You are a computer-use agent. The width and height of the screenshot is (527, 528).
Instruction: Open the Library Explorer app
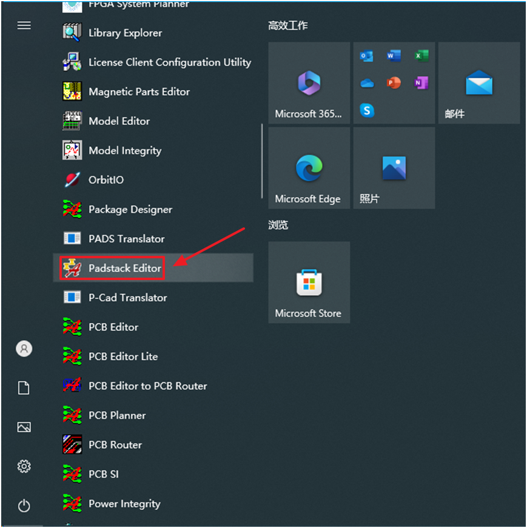point(125,33)
